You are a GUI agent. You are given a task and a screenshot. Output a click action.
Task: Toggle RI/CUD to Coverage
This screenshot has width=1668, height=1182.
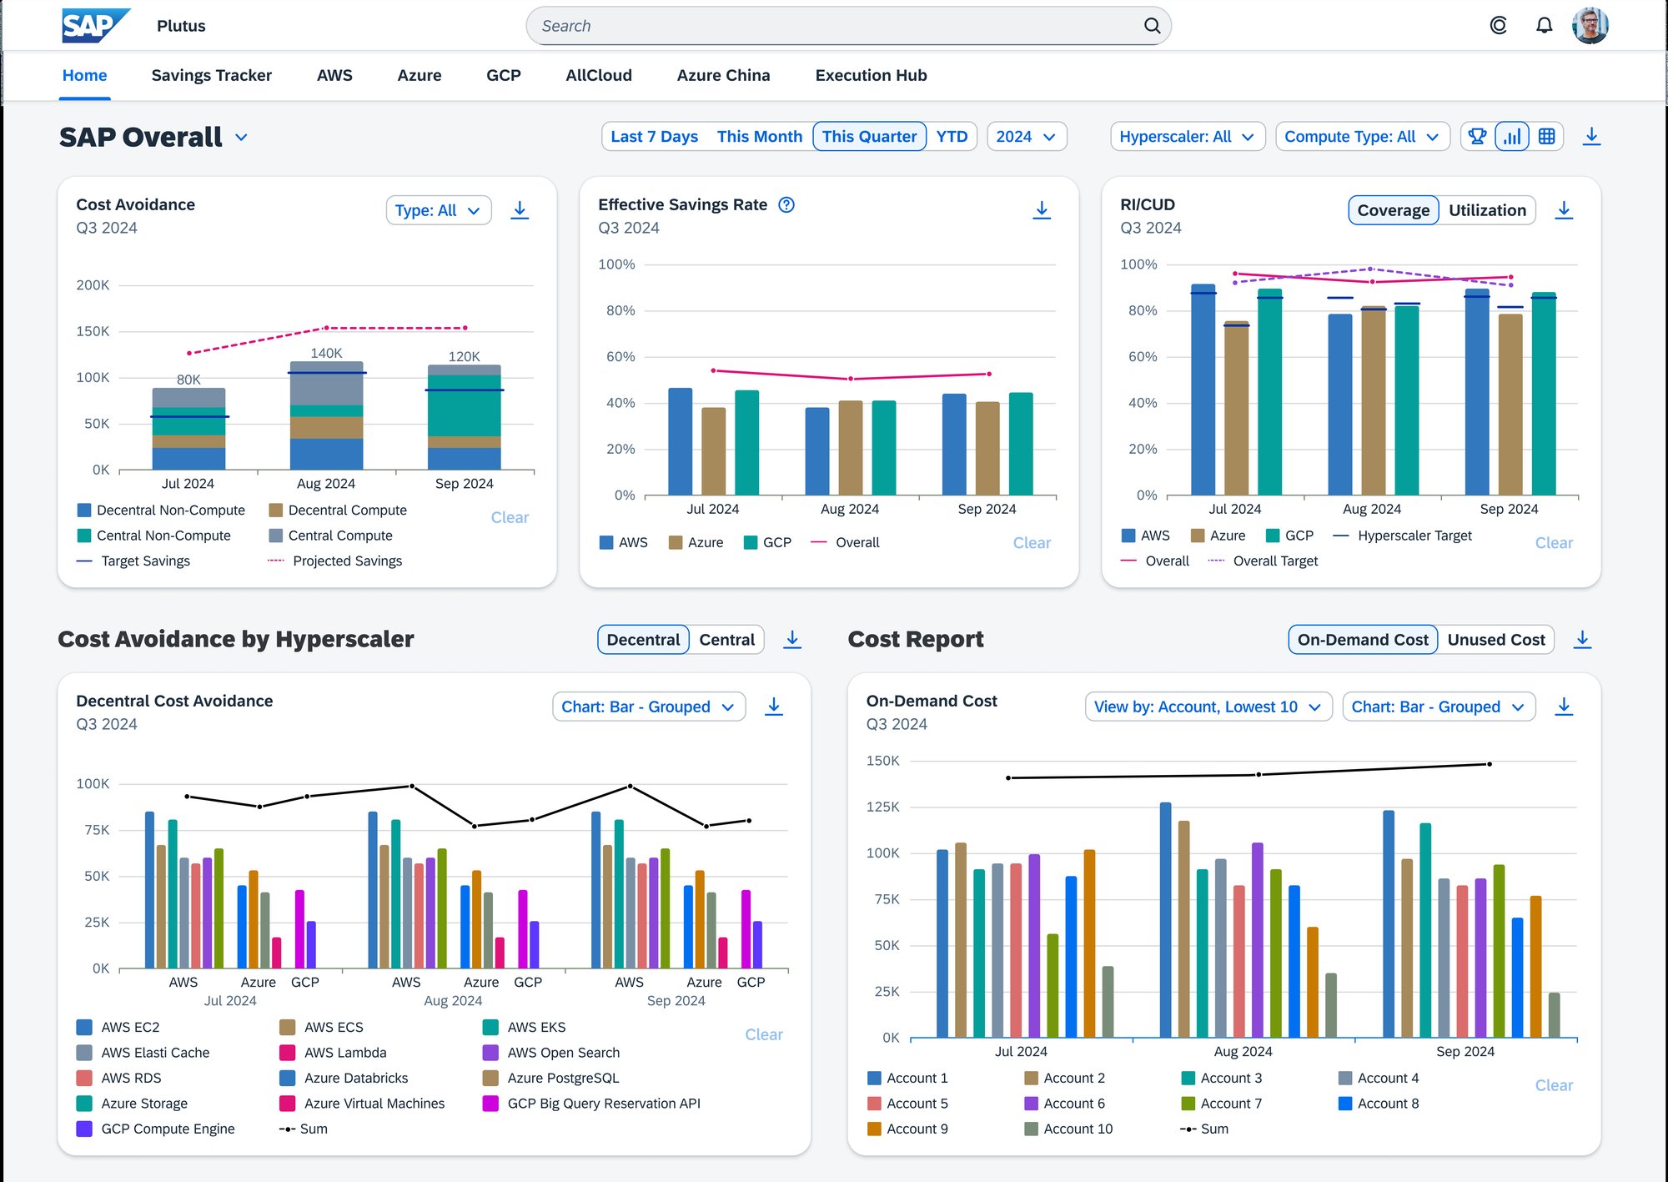[1393, 210]
